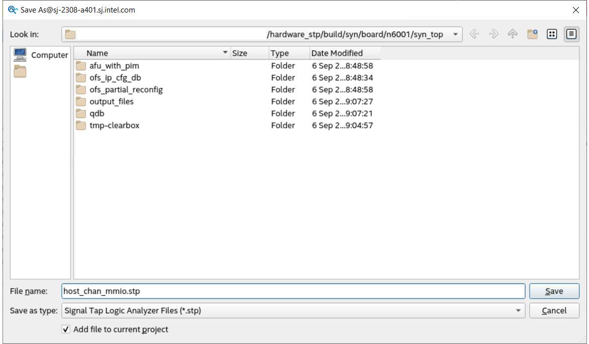Click date 9:07:27 of output_files

click(343, 101)
